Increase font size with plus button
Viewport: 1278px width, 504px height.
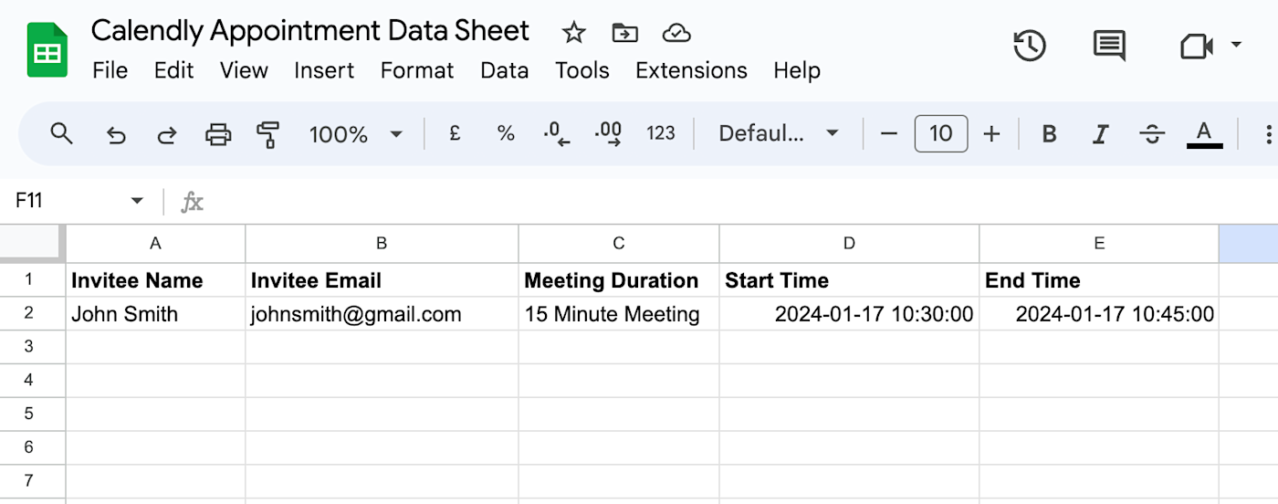(x=992, y=134)
